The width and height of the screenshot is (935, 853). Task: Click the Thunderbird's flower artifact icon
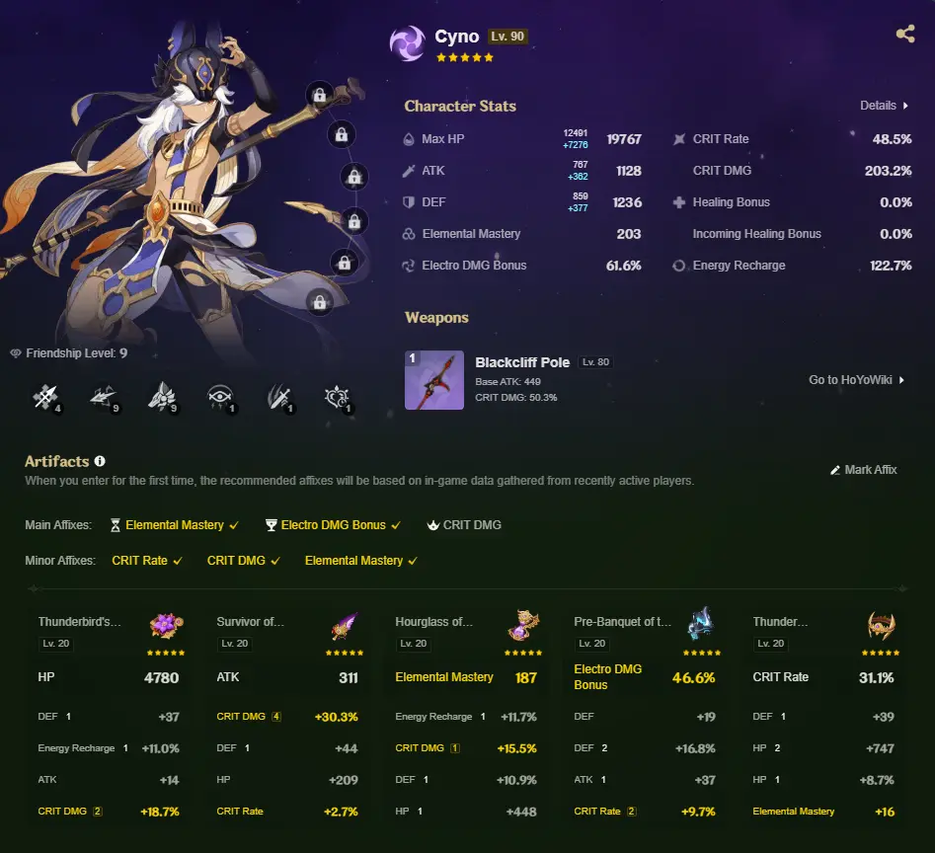click(167, 625)
